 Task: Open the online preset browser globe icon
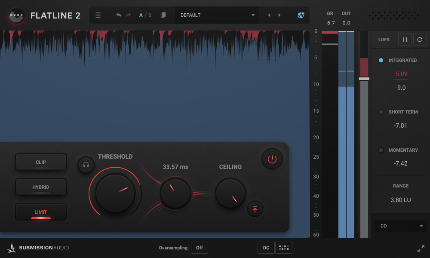coord(301,15)
